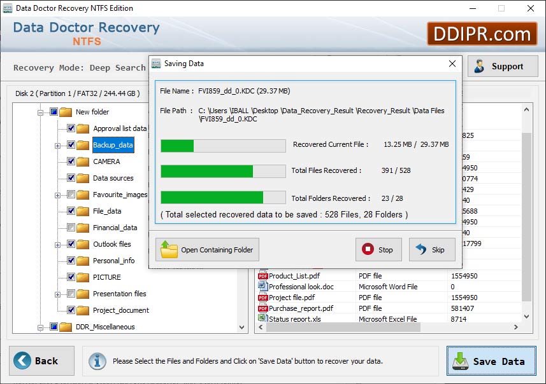Screen dimensions: 546x384
Task: Open Containing Folder button
Action: [207, 249]
